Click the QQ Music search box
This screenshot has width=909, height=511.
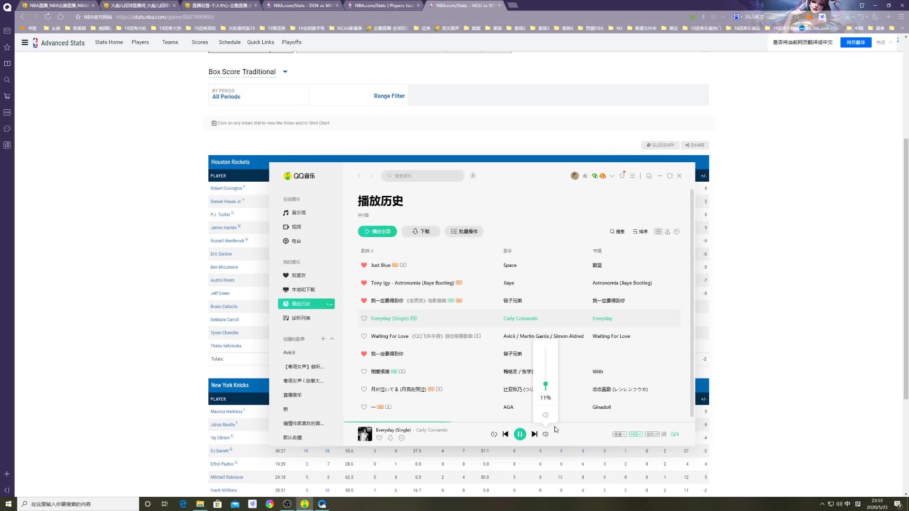tap(422, 176)
